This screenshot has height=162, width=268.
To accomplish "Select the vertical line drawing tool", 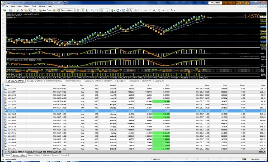I will click(141, 10).
